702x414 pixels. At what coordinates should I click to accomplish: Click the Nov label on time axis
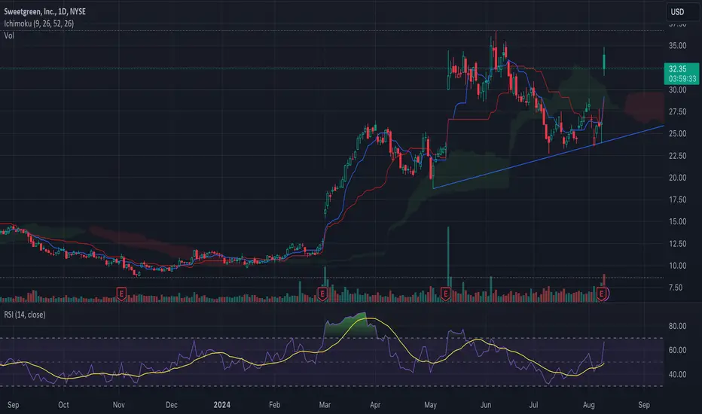tap(119, 405)
